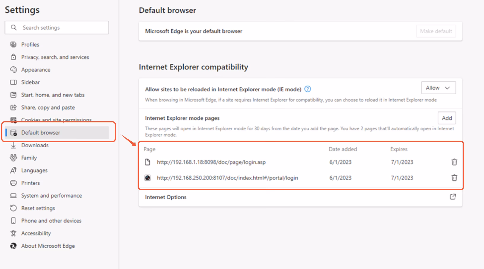The width and height of the screenshot is (484, 269).
Task: Delete the 192.168.1.18 login.asp page entry
Action: (454, 162)
